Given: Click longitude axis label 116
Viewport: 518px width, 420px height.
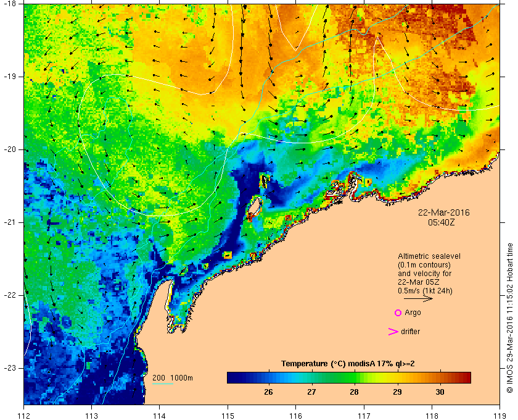Looking at the screenshot, I should pos(295,416).
